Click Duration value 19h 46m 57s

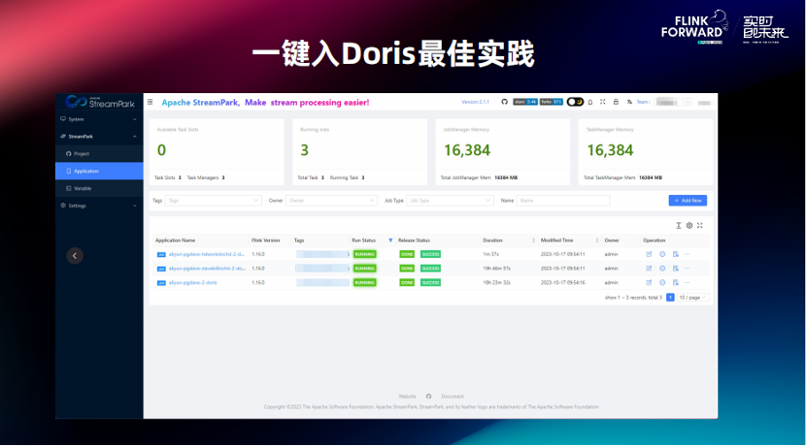496,269
